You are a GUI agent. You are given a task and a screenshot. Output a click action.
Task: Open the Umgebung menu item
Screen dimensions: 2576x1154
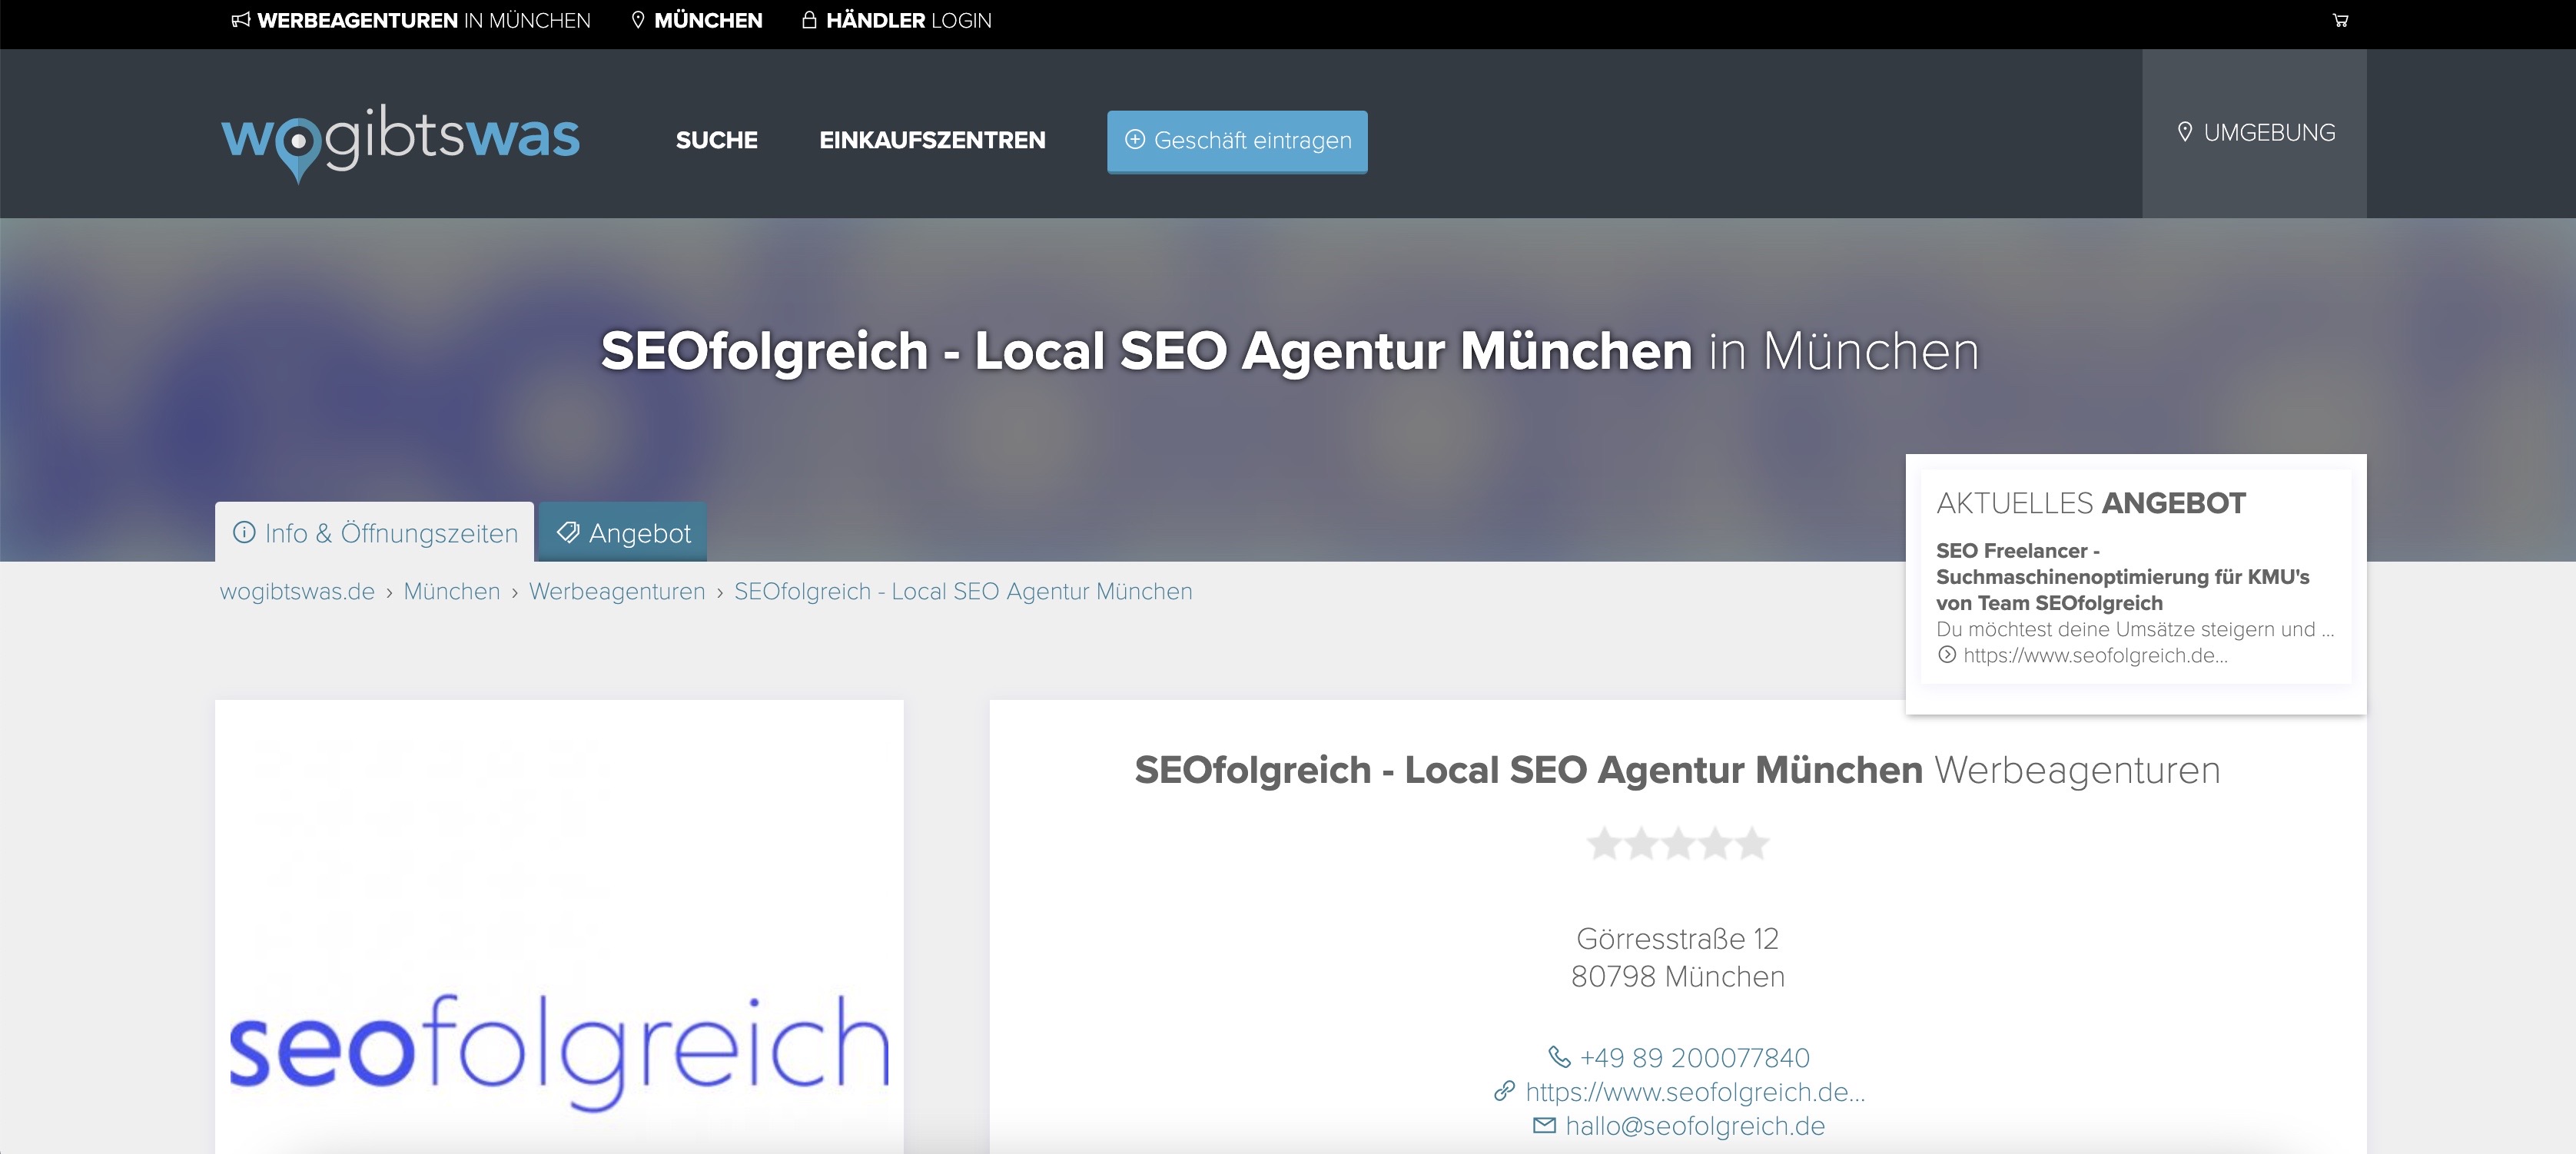click(2255, 133)
